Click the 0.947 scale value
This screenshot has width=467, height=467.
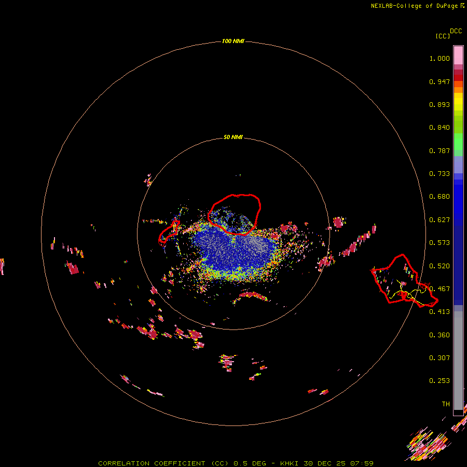pos(439,81)
